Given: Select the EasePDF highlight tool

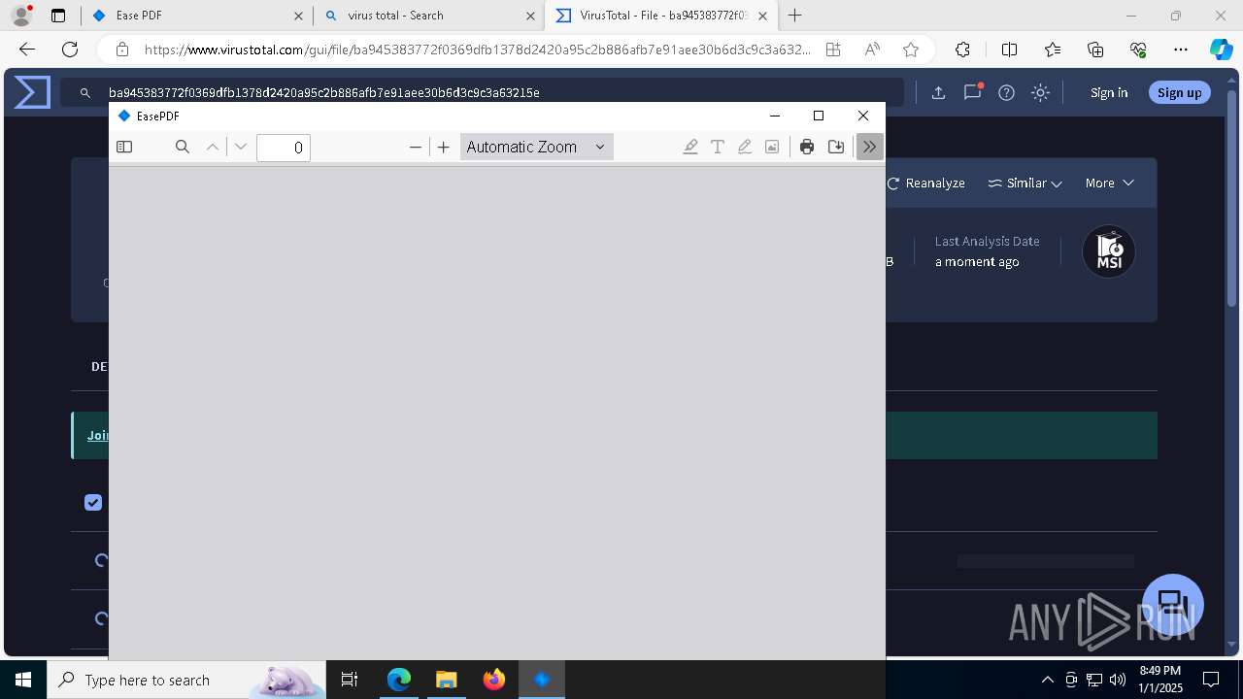Looking at the screenshot, I should [x=690, y=147].
